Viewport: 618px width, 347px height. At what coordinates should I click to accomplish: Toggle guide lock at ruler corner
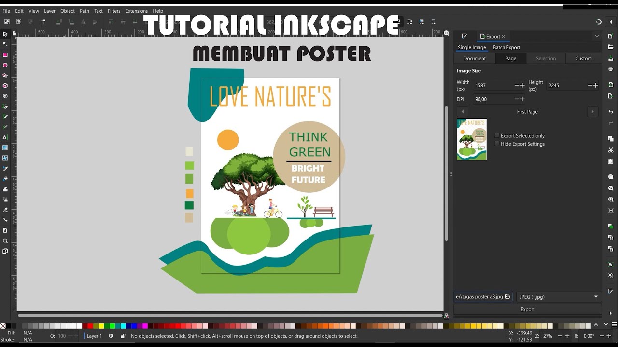click(14, 33)
